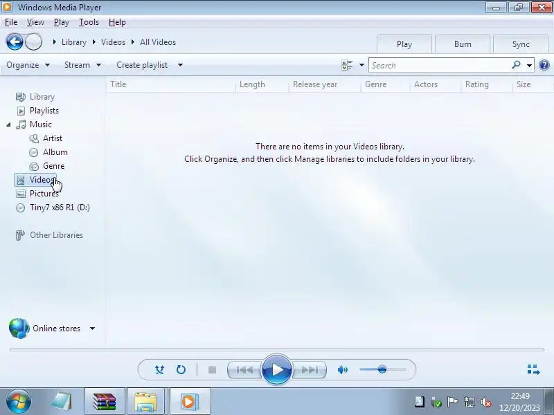Click the Forward navigation round button
This screenshot has height=415, width=554.
[34, 42]
